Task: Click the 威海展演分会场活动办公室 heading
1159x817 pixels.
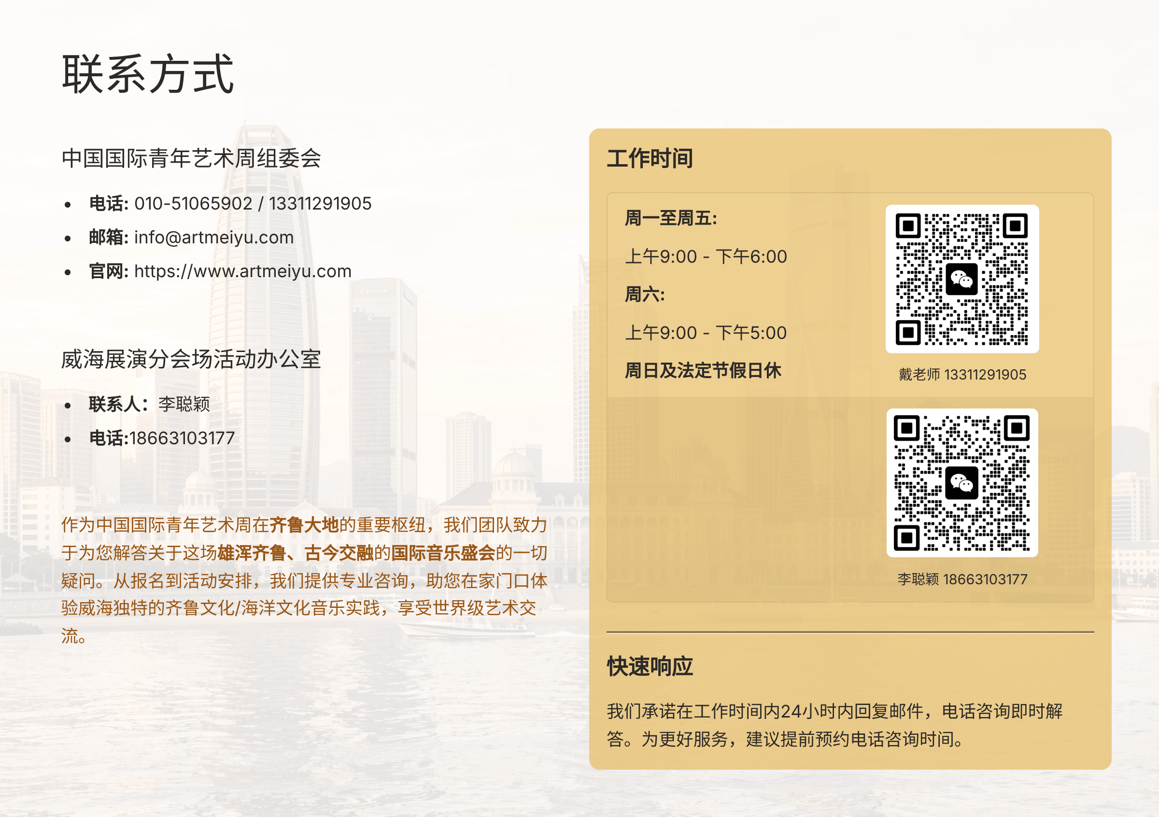Action: click(x=191, y=359)
